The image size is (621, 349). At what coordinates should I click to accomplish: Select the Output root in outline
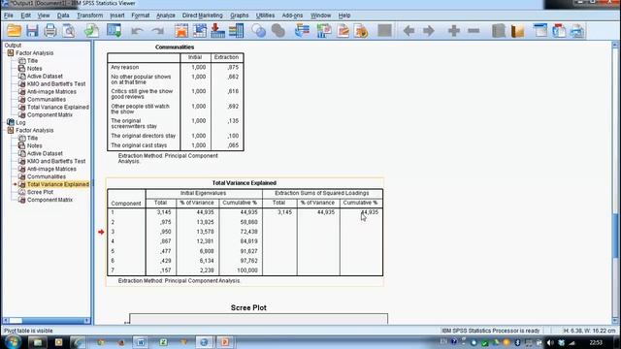pyautogui.click(x=13, y=46)
